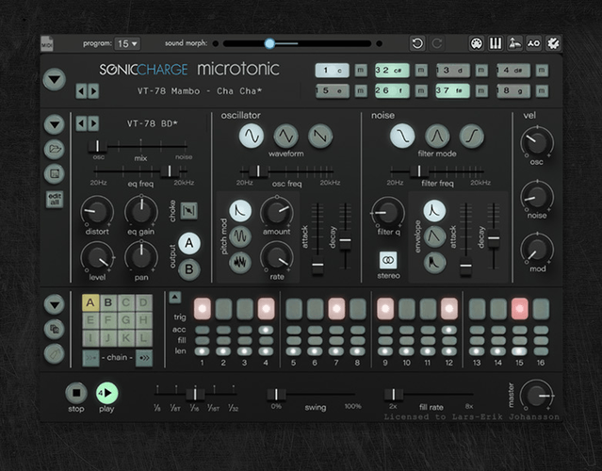Open drum patch folder icon

[54, 149]
